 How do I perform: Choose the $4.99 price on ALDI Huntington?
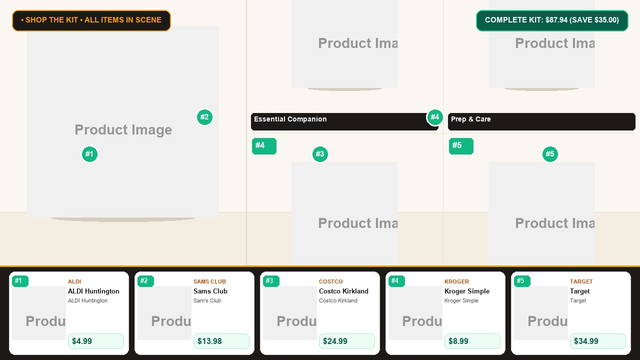(x=95, y=341)
